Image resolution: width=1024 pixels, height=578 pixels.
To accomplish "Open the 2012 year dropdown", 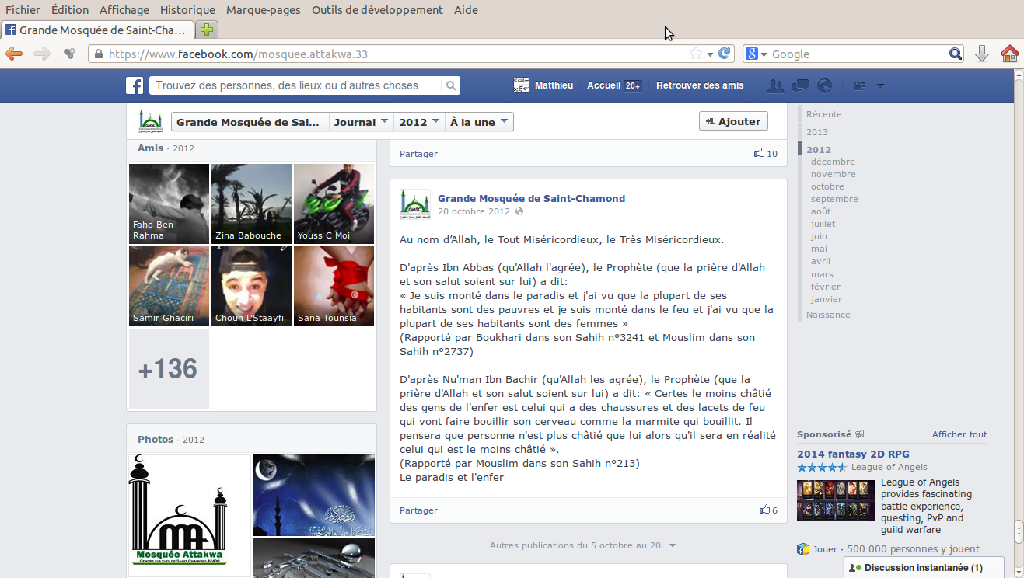I will pos(418,122).
